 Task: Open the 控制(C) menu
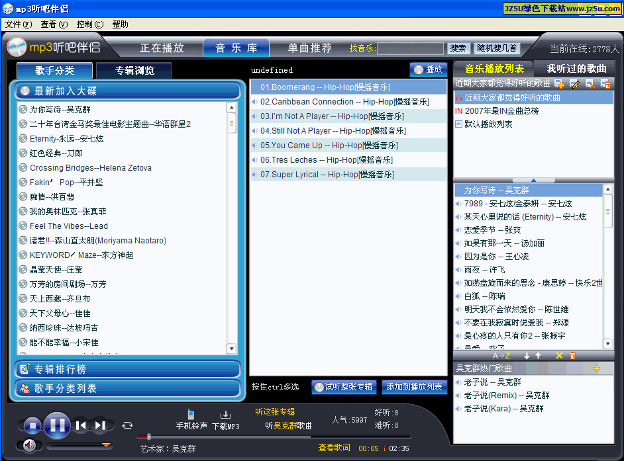[x=90, y=24]
